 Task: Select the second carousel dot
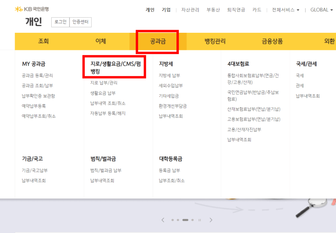tap(178, 220)
